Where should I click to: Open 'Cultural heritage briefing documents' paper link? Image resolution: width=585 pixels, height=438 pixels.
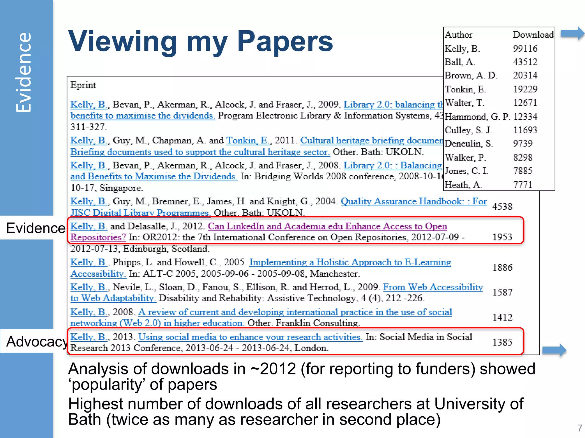tap(371, 141)
